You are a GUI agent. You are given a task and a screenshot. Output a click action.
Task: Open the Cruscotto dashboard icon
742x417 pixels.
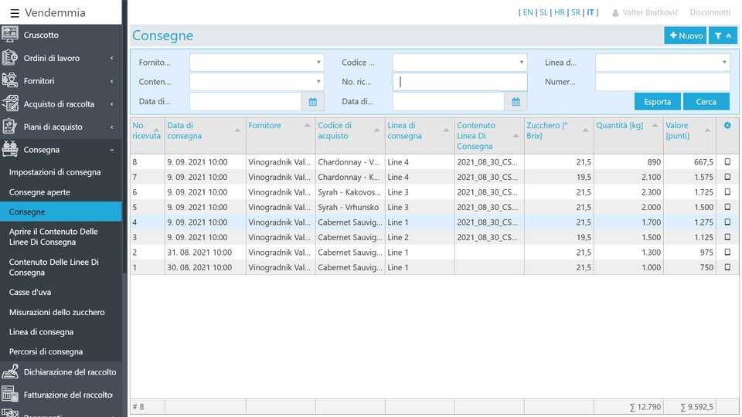(x=10, y=35)
